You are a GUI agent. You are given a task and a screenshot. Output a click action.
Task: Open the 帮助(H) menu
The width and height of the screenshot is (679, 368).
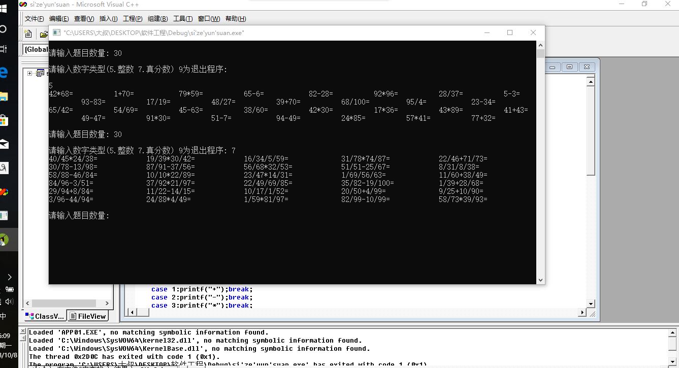[x=235, y=19]
